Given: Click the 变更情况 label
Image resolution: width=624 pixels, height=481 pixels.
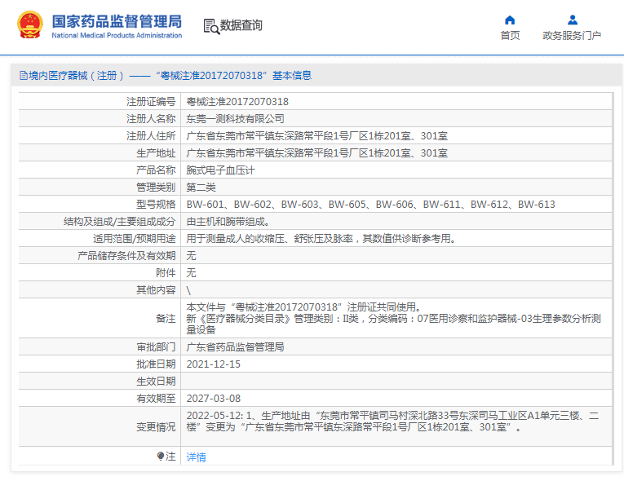Looking at the screenshot, I should (x=156, y=427).
